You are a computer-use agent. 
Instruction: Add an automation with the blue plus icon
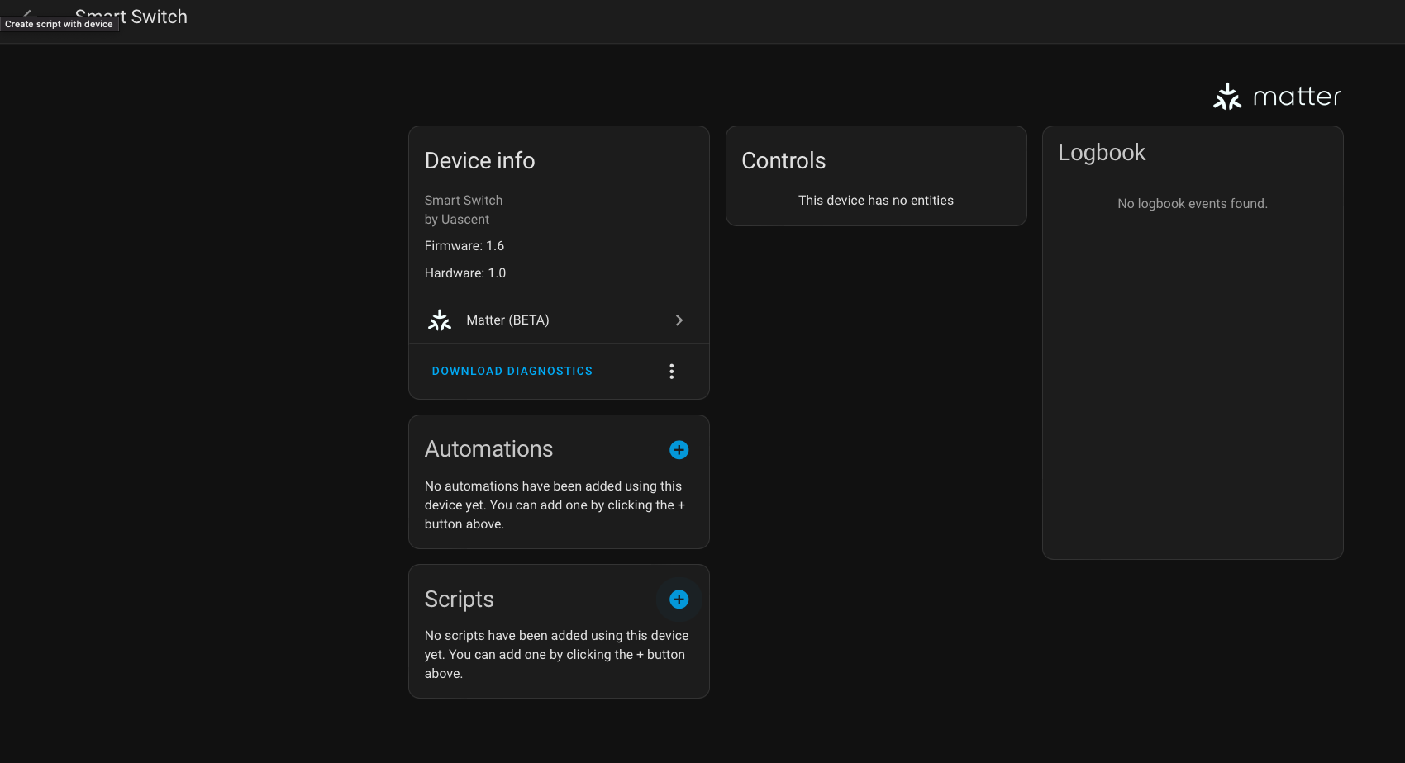click(x=679, y=449)
